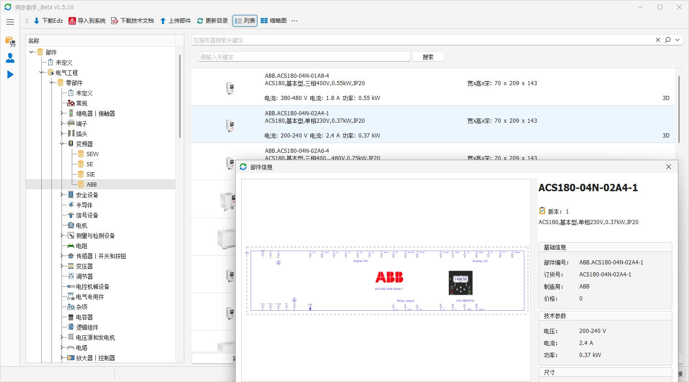The width and height of the screenshot is (689, 382).
Task: Collapse the 部件 root tree node
Action: click(x=31, y=52)
